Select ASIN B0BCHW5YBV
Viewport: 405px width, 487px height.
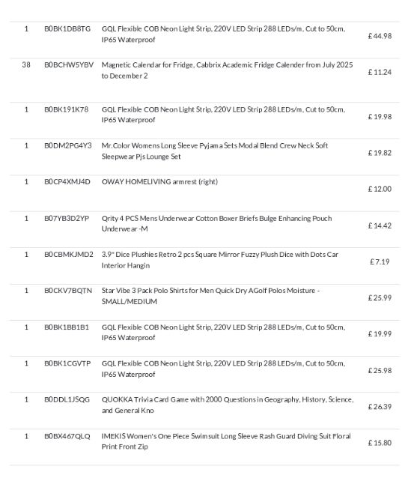click(69, 65)
